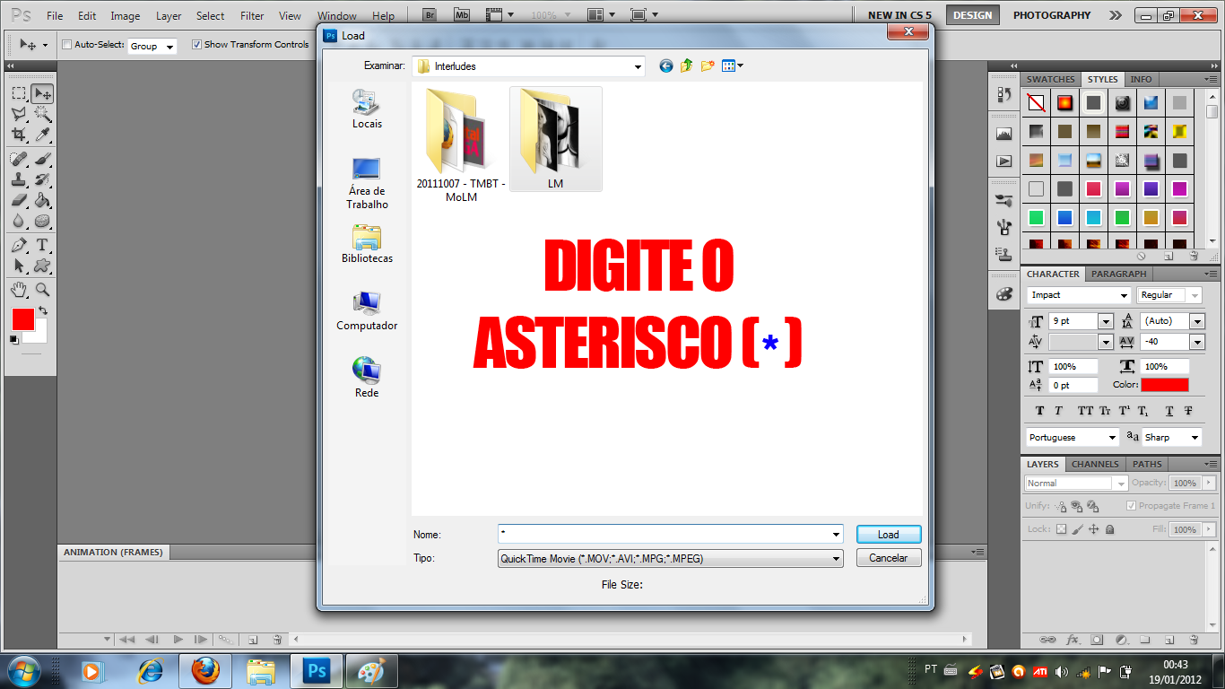
Task: Select the Eyedropper tool
Action: [42, 135]
